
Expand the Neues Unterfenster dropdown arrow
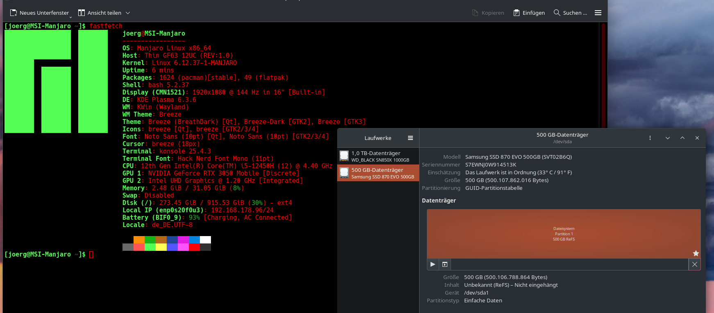pyautogui.click(x=71, y=17)
